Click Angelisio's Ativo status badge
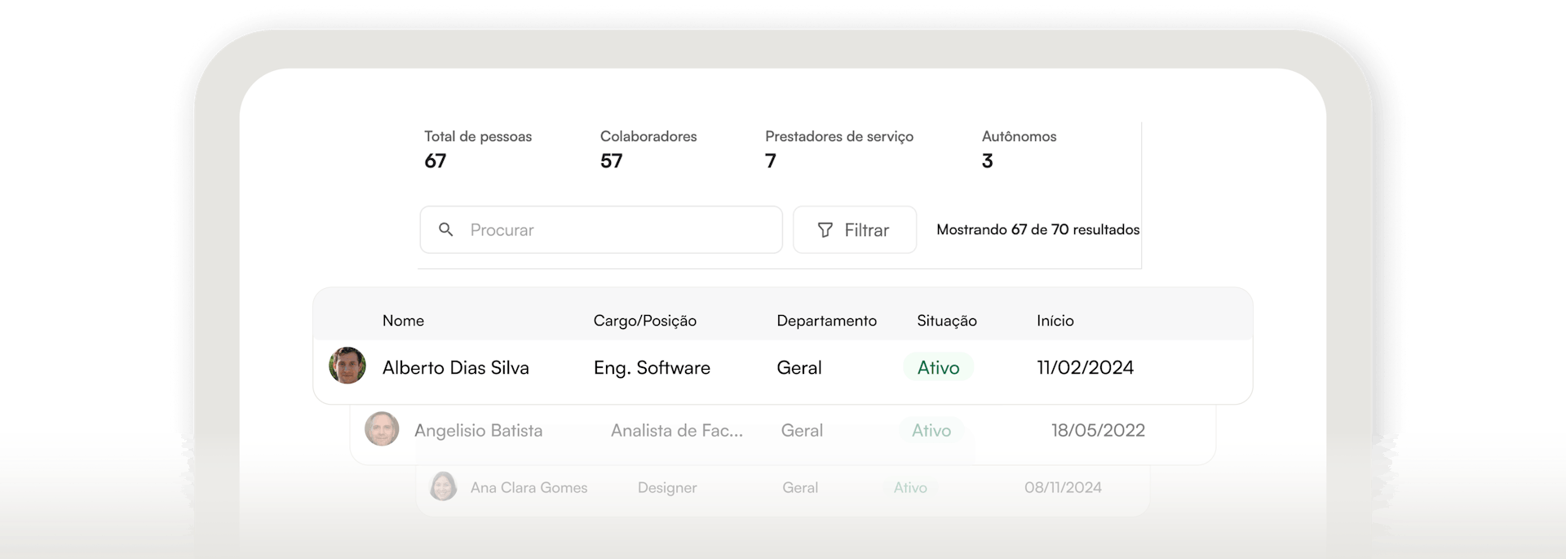 point(931,430)
